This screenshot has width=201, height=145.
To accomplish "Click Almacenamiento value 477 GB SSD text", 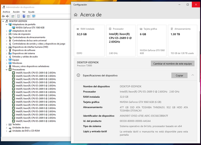I will (154, 109).
